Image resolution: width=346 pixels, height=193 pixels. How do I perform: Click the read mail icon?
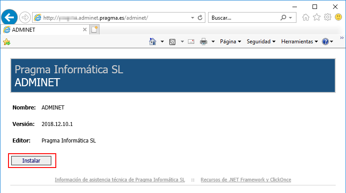[x=191, y=42]
